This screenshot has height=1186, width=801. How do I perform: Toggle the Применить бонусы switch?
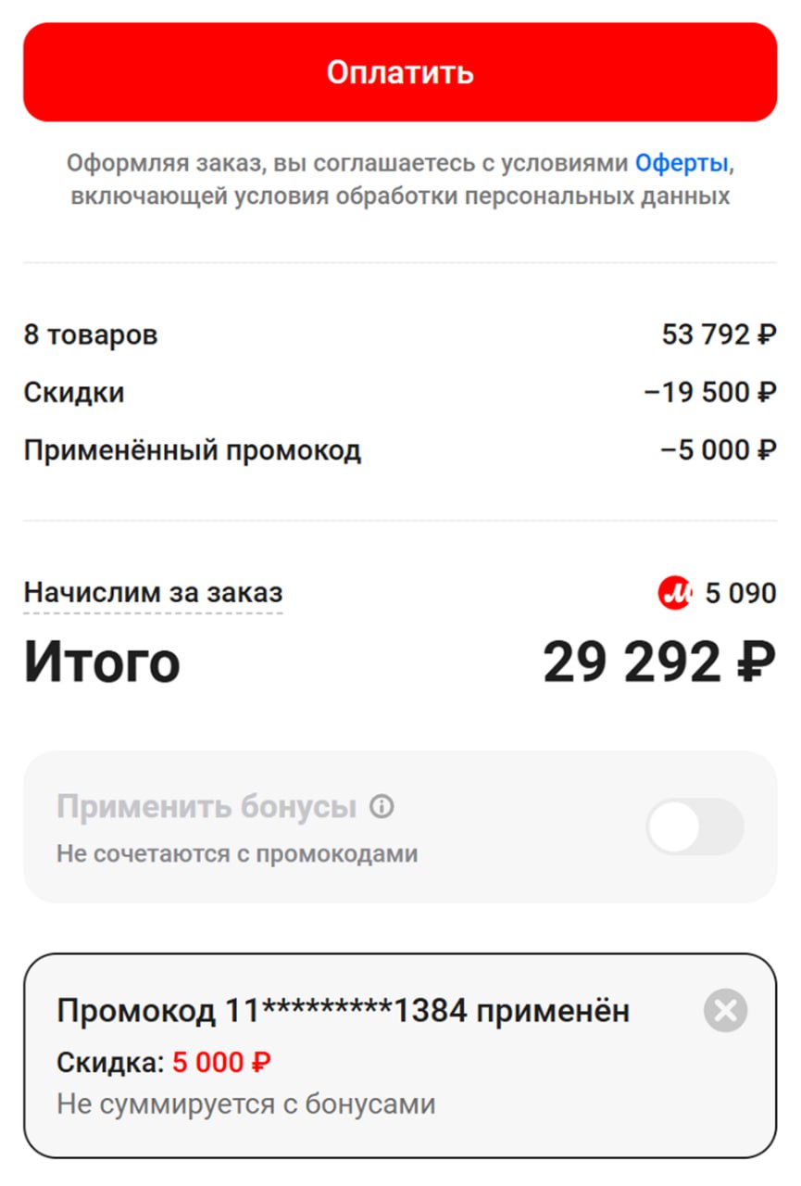(x=695, y=827)
